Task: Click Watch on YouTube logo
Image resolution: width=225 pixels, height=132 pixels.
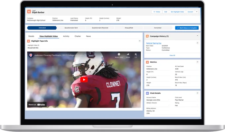Action: pos(41,105)
